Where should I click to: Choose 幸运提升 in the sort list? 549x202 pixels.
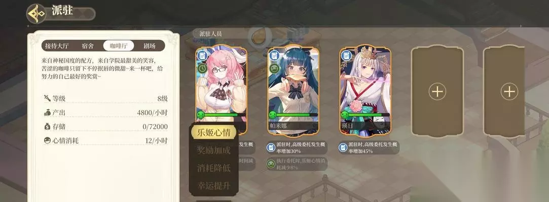[213, 186]
